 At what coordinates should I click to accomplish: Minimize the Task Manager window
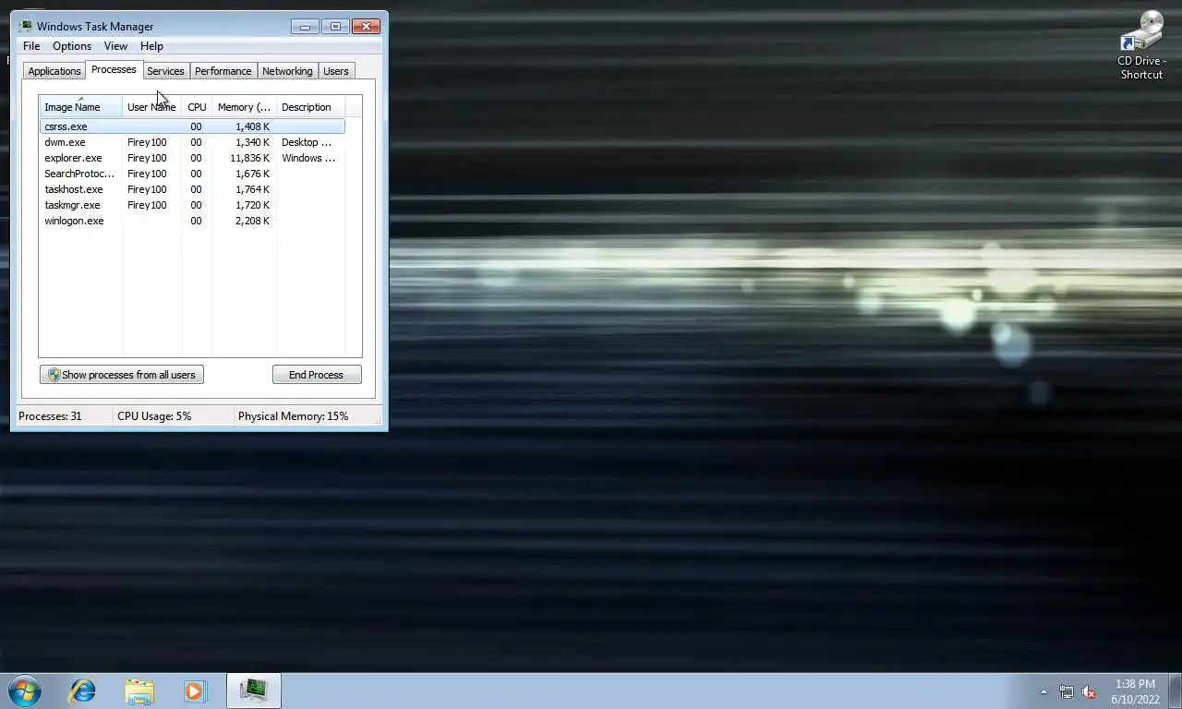[x=305, y=26]
